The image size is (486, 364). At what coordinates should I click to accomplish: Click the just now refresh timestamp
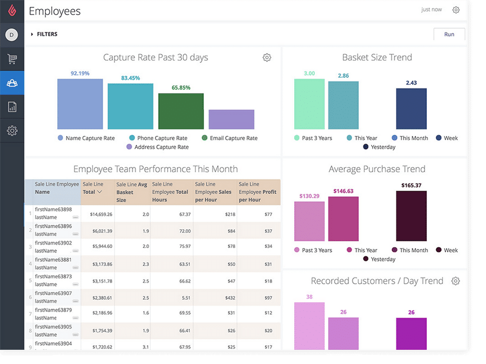tap(431, 10)
